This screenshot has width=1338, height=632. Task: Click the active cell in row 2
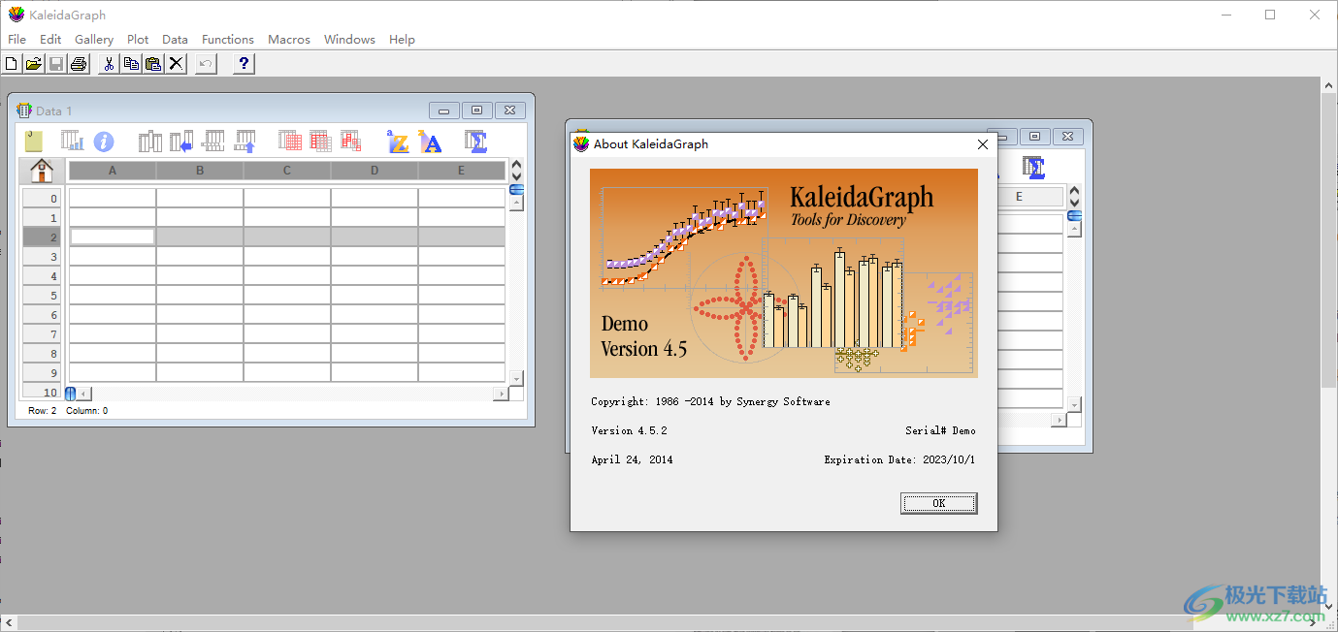pyautogui.click(x=113, y=237)
